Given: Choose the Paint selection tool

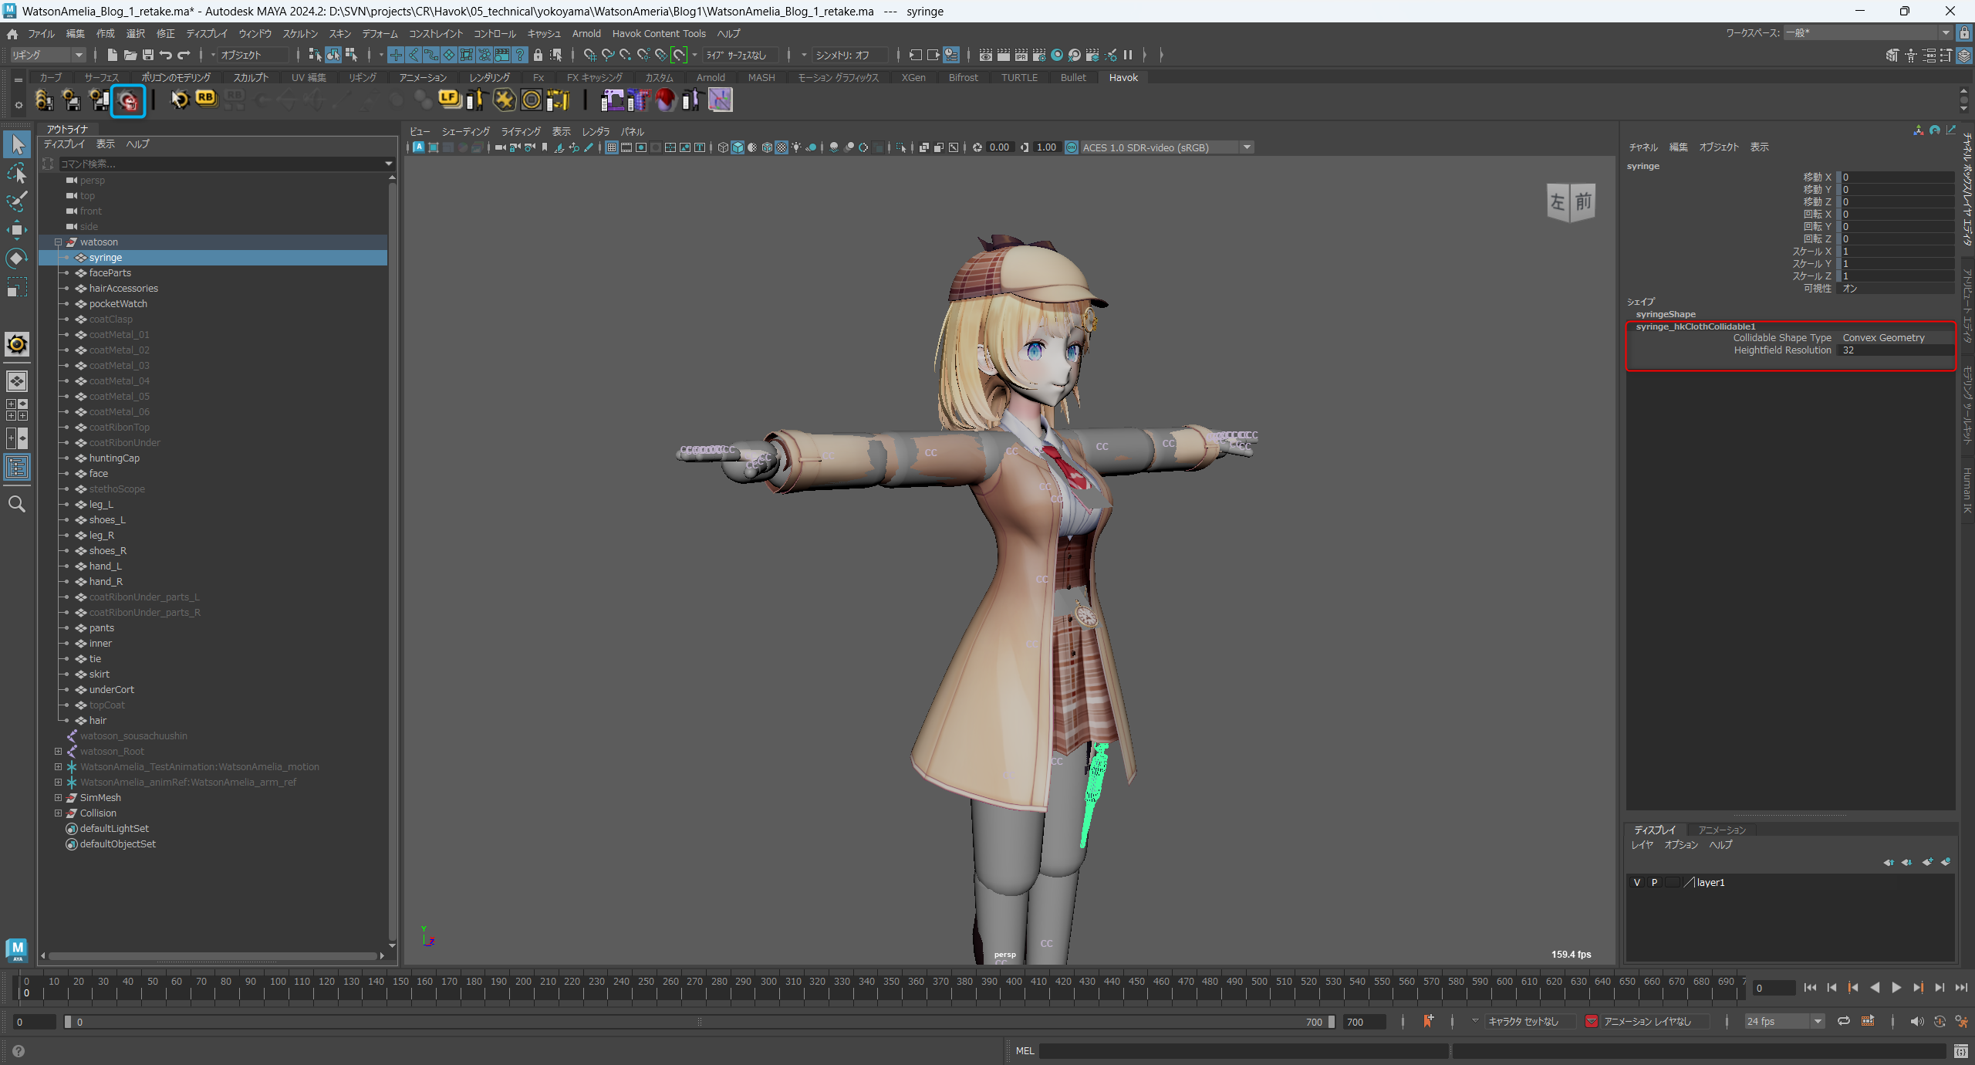Looking at the screenshot, I should [x=17, y=201].
